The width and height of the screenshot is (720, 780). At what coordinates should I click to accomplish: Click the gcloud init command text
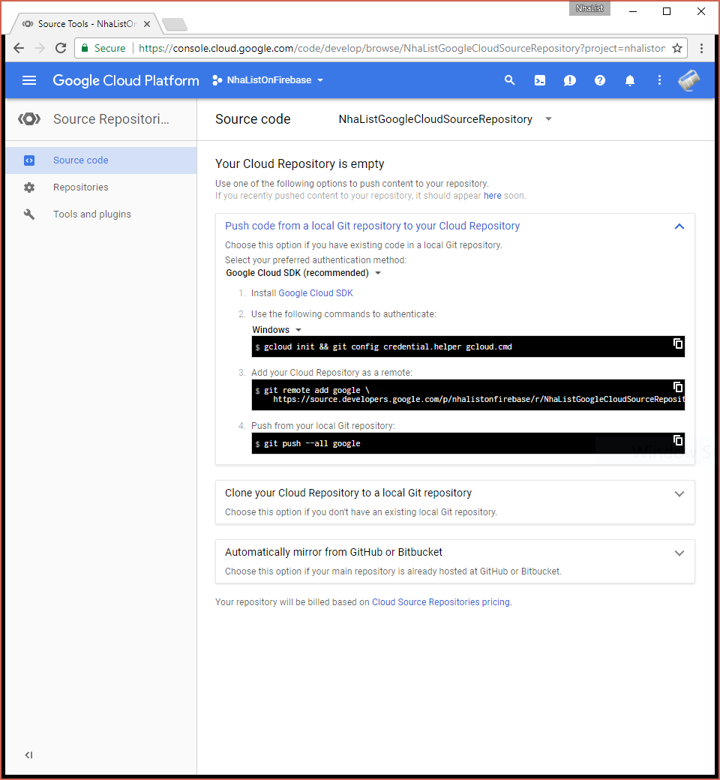click(x=388, y=346)
